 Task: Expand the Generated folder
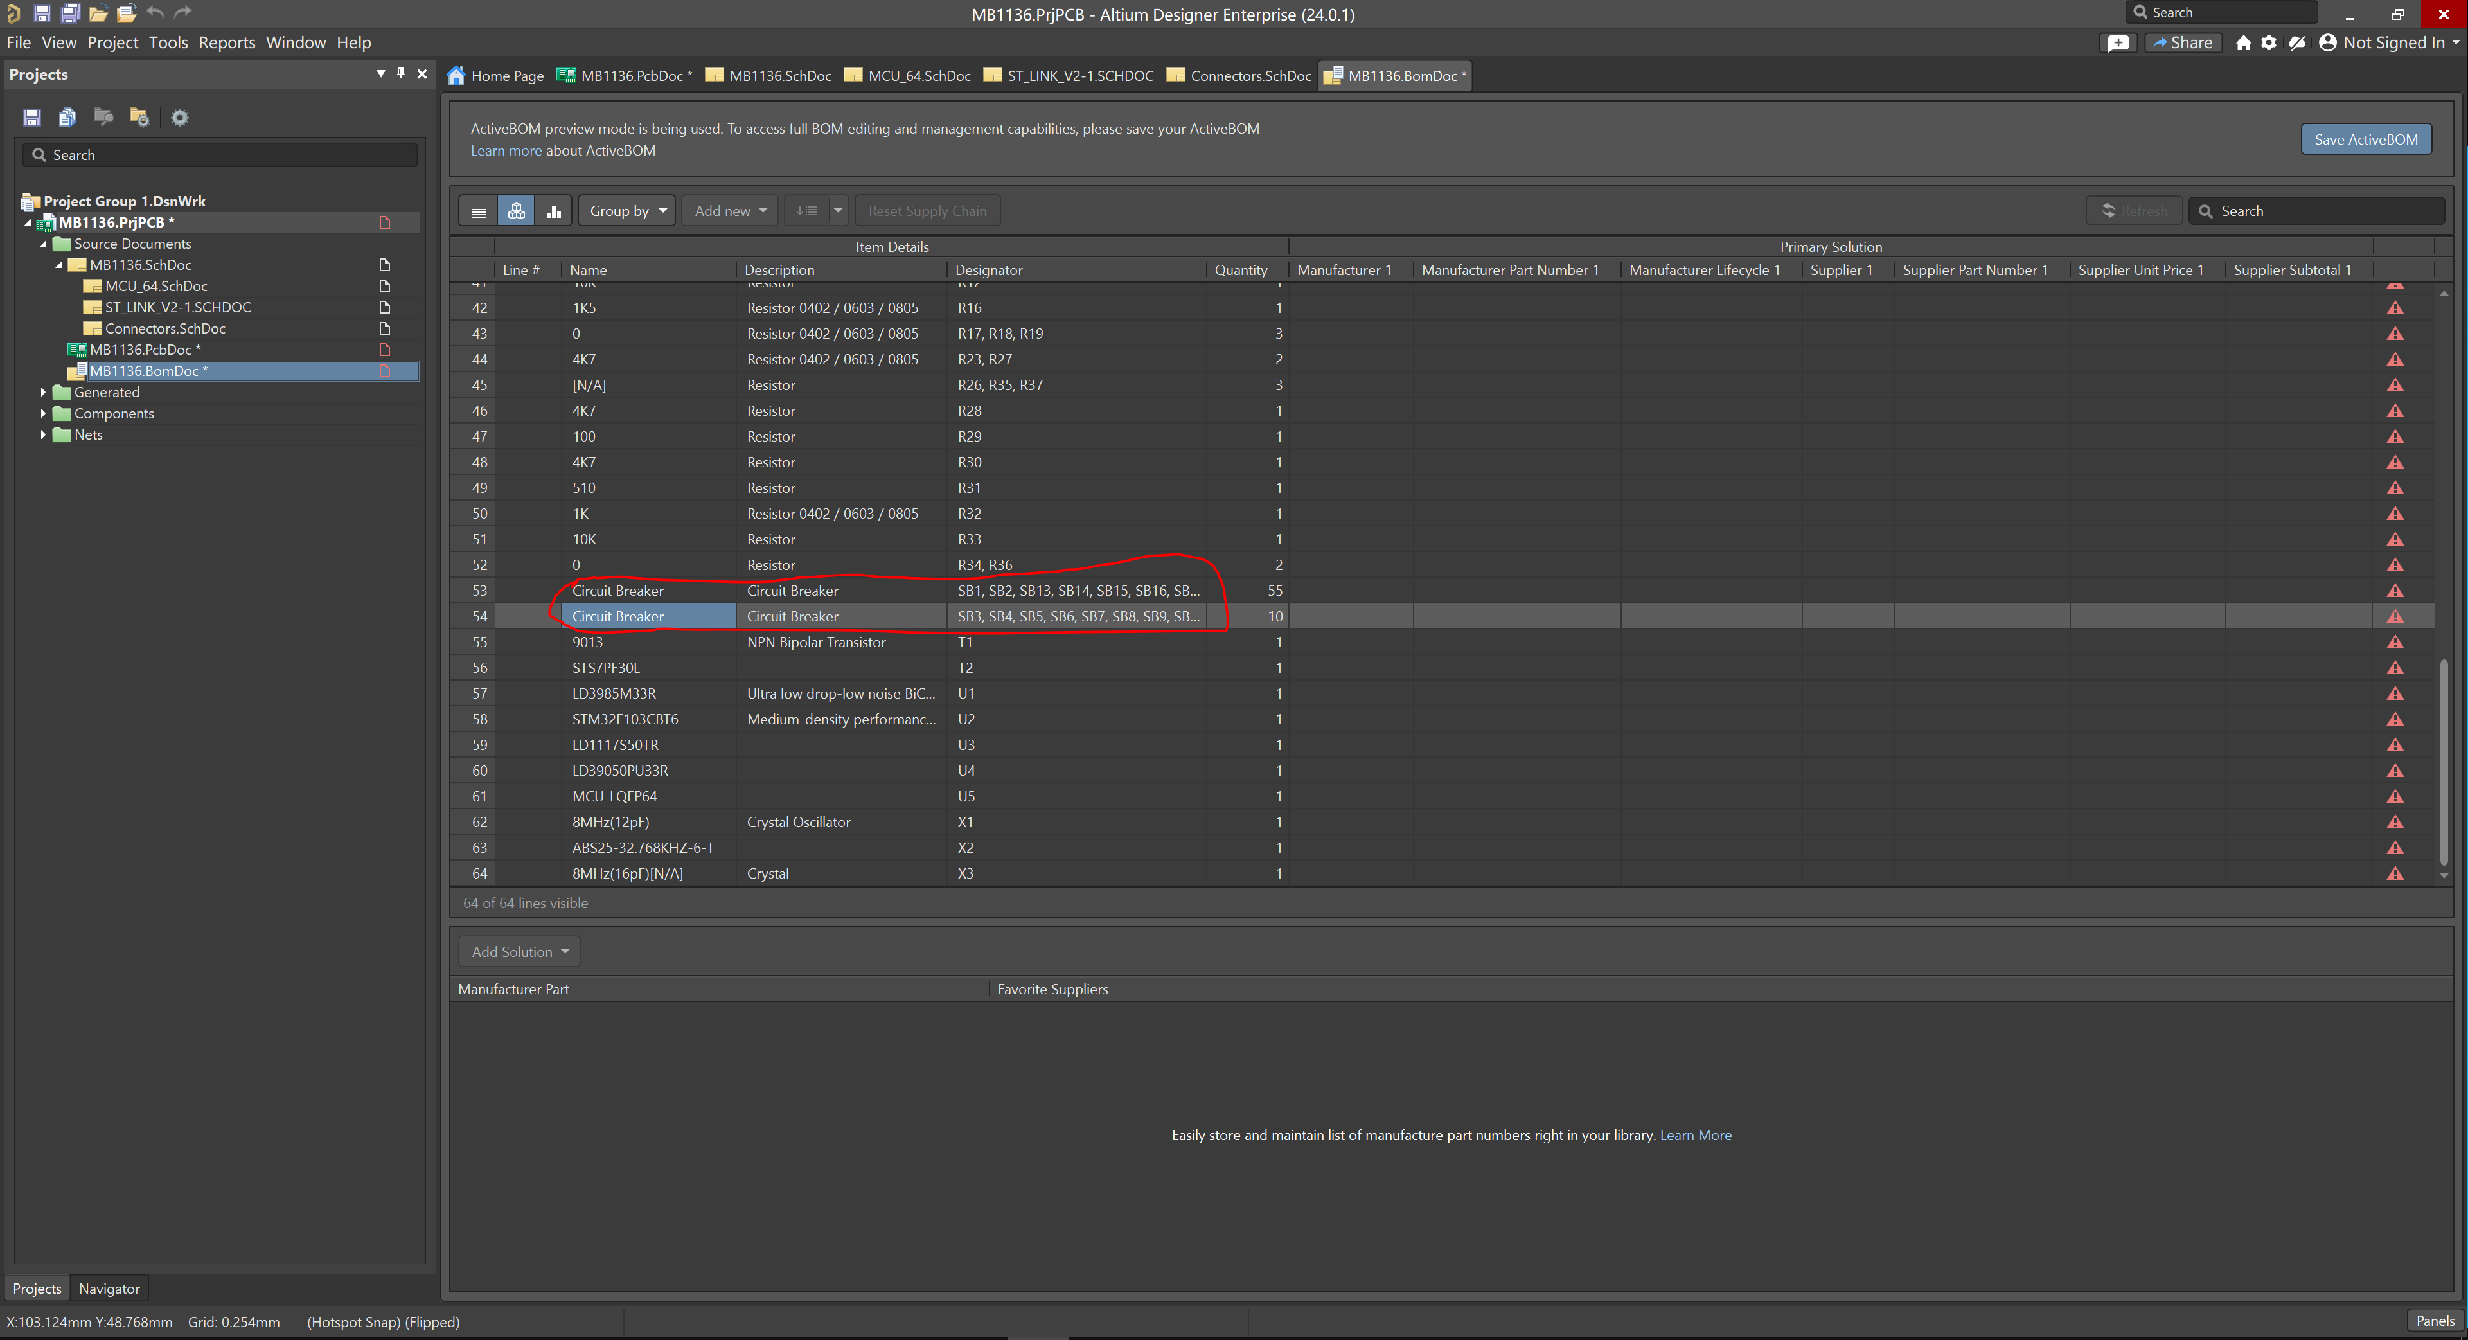(x=43, y=392)
